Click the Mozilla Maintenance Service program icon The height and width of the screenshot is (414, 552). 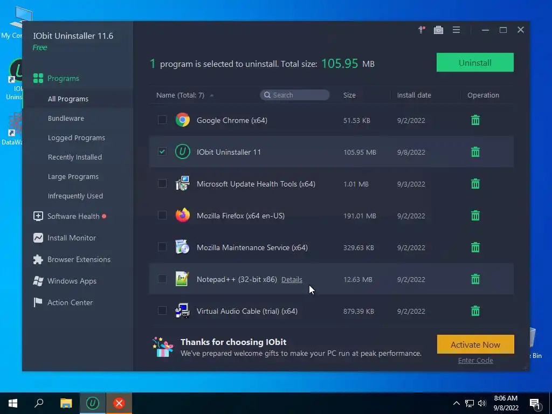coord(182,247)
